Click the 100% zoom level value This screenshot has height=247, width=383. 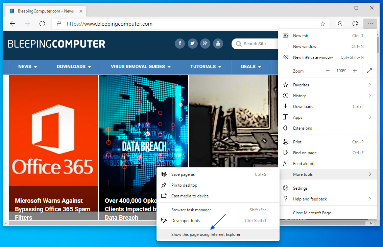point(341,71)
